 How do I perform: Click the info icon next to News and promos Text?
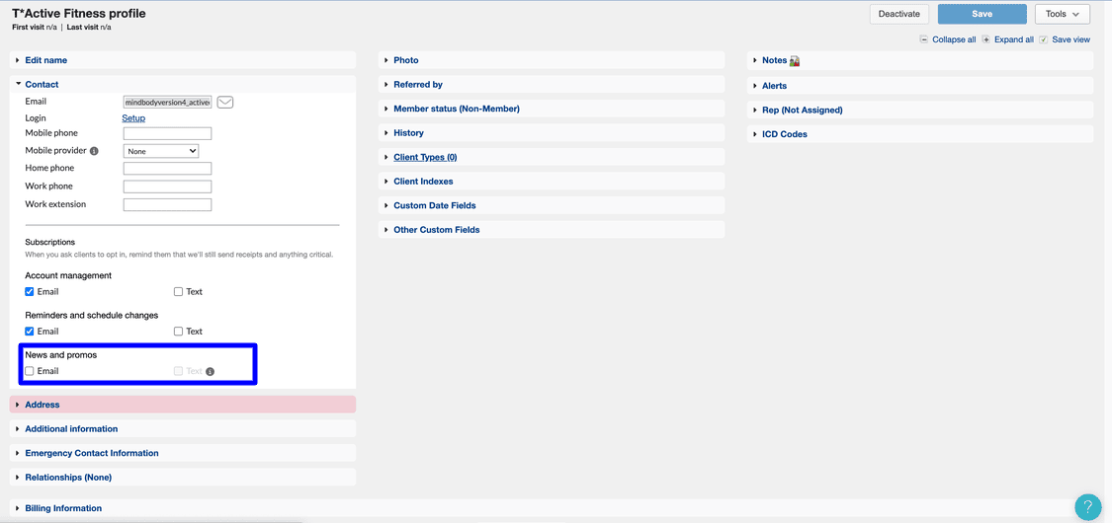coord(210,371)
